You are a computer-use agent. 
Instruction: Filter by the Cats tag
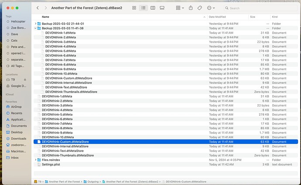click(15, 40)
